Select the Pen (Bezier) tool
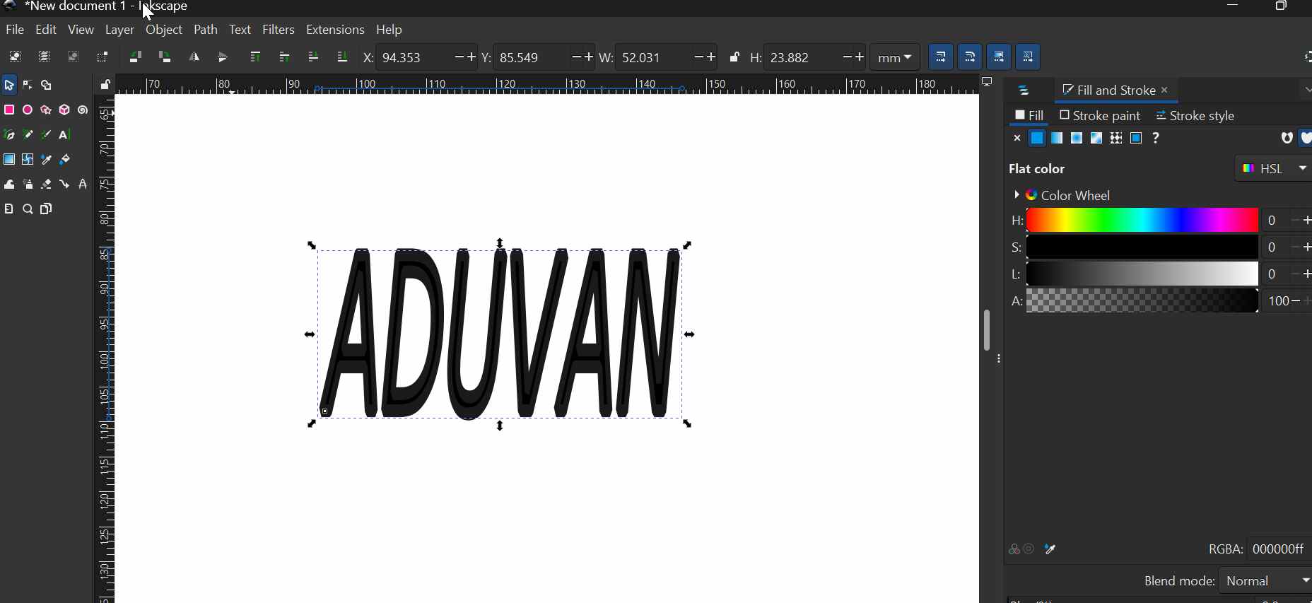 (x=9, y=135)
